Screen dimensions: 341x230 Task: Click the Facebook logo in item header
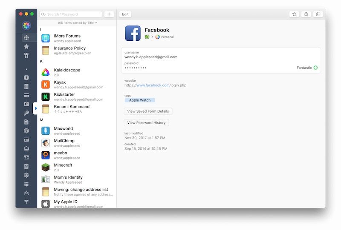tap(133, 33)
